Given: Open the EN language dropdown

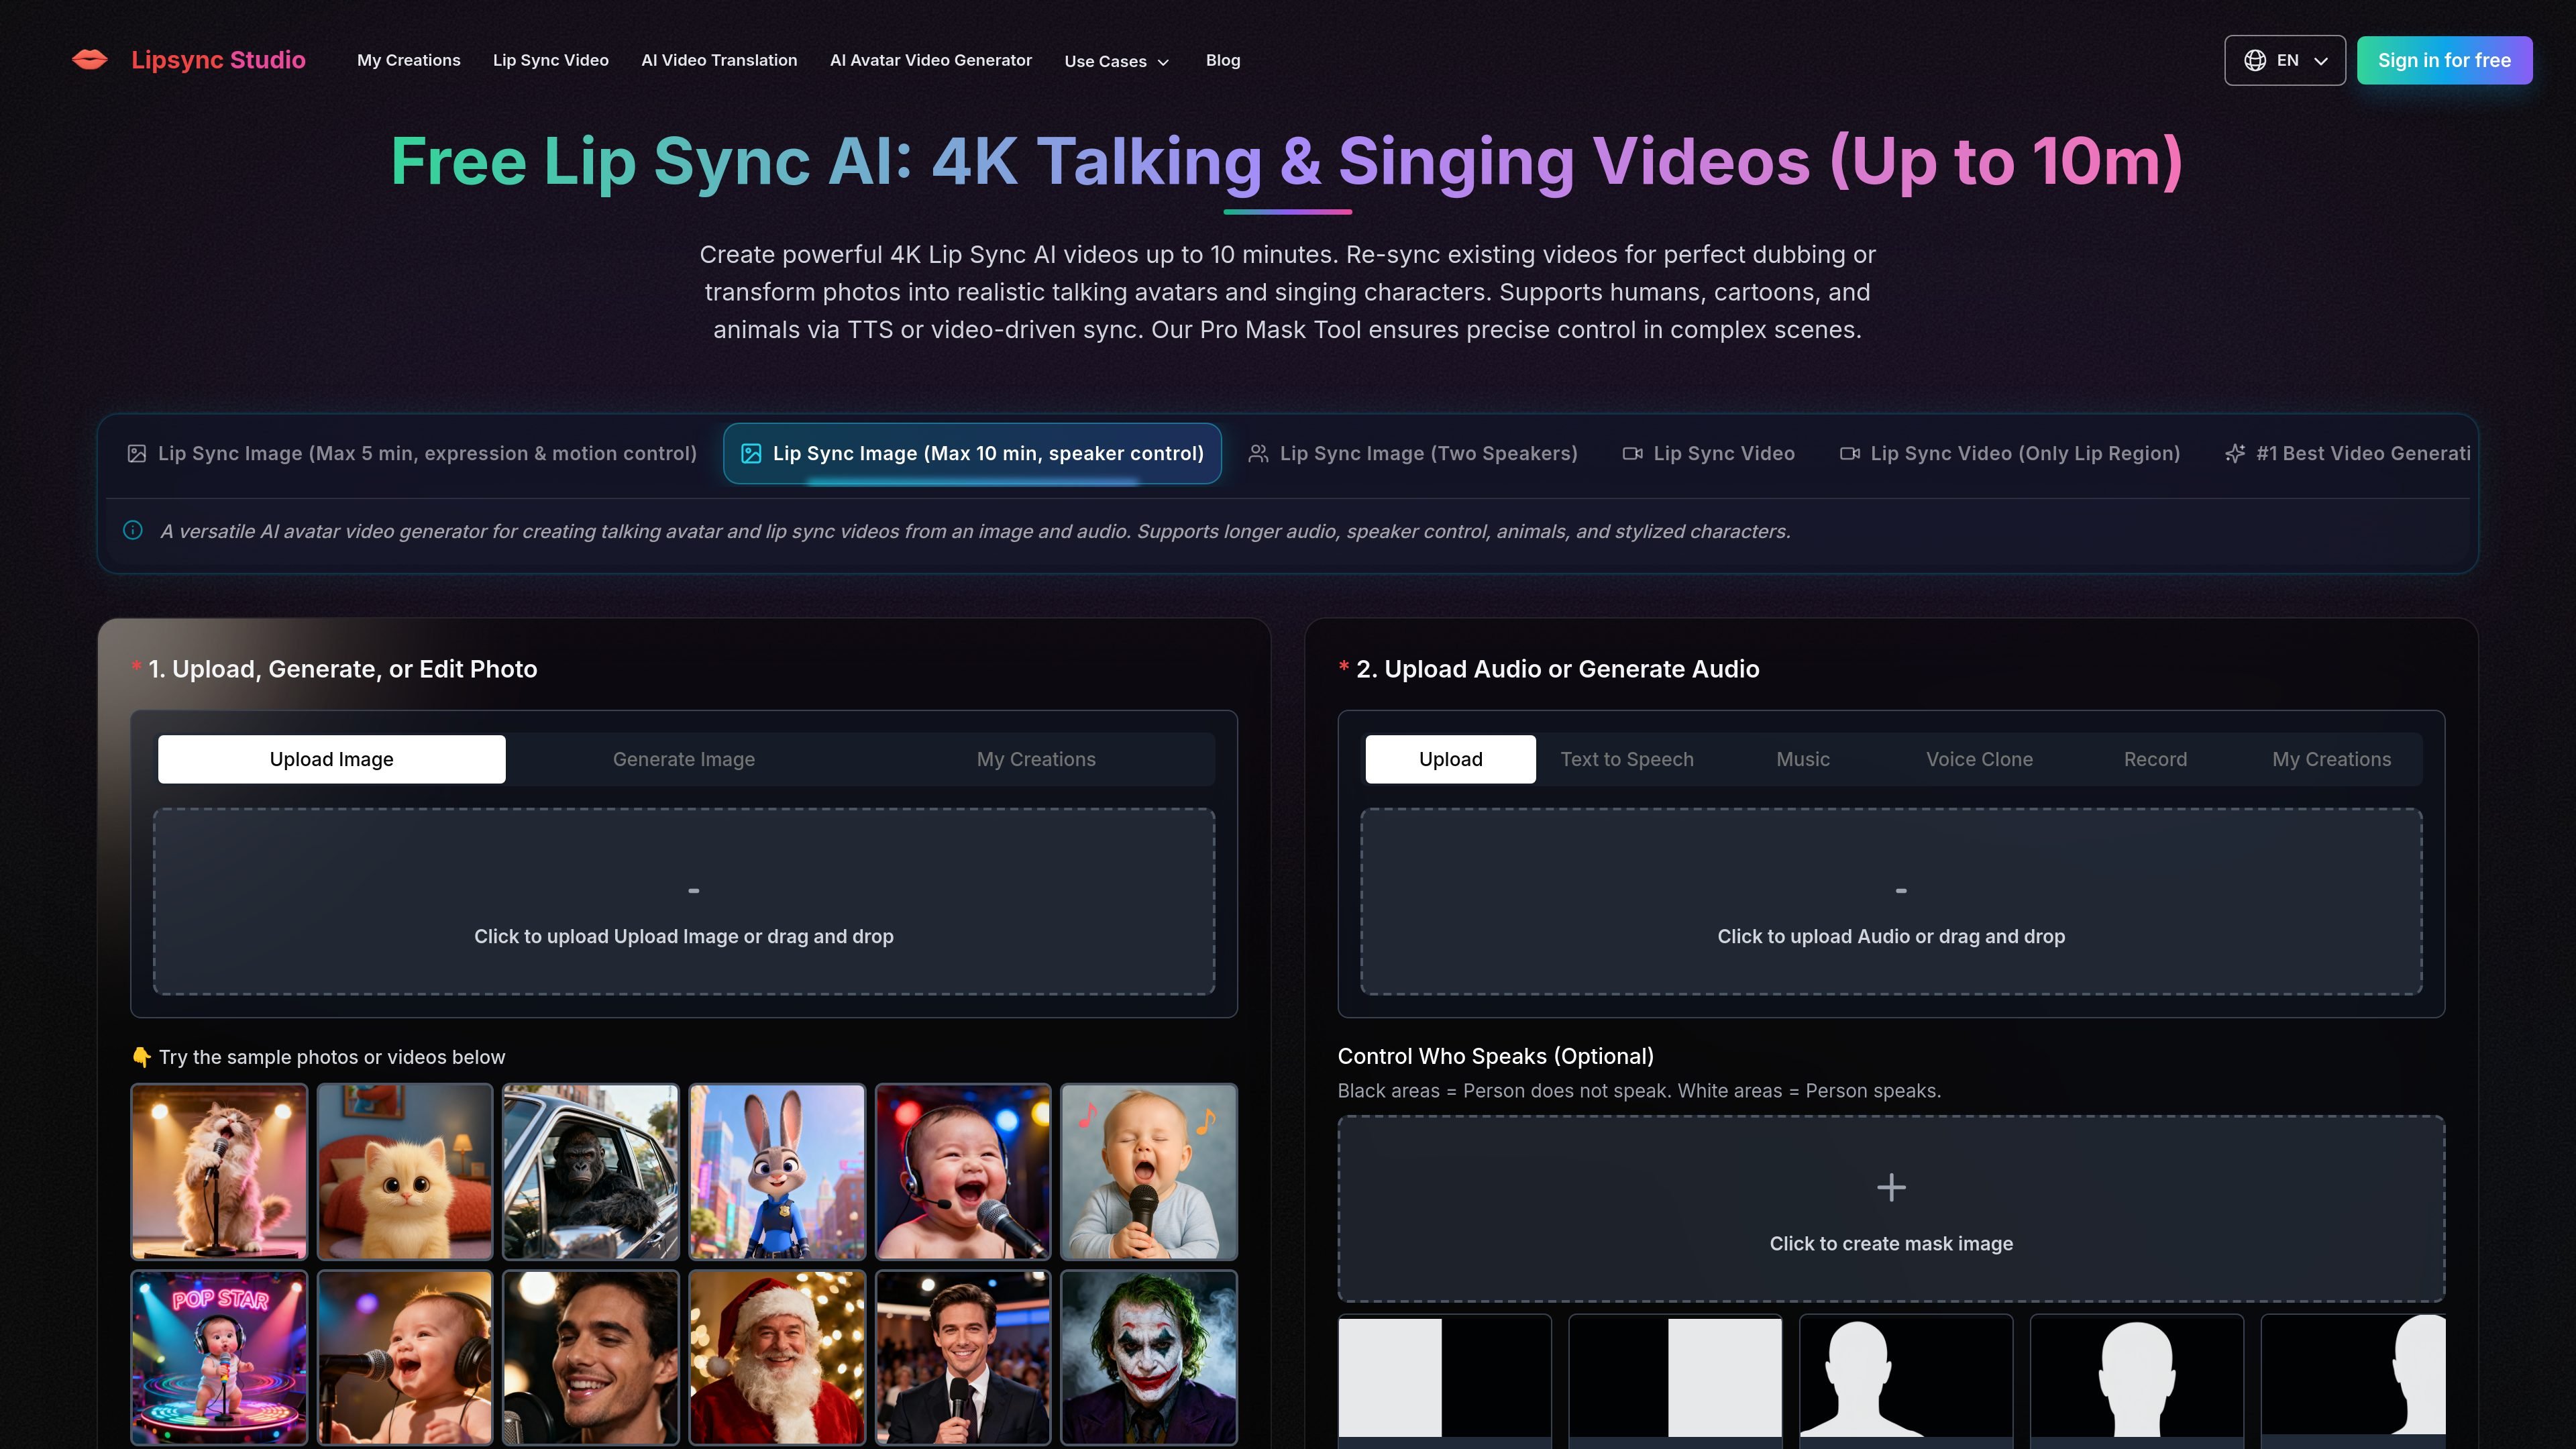Looking at the screenshot, I should pyautogui.click(x=2284, y=60).
